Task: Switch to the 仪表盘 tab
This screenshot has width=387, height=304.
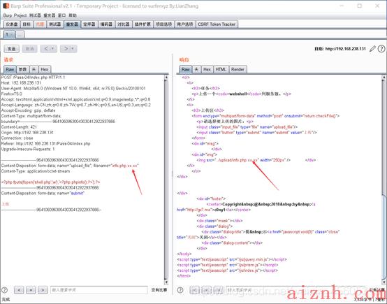Action: [12, 24]
